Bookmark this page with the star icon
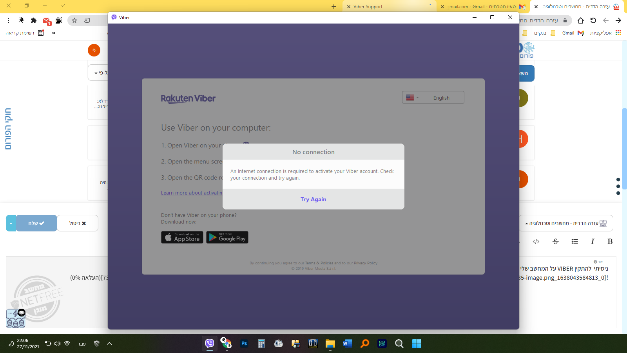Image resolution: width=627 pixels, height=353 pixels. (74, 20)
